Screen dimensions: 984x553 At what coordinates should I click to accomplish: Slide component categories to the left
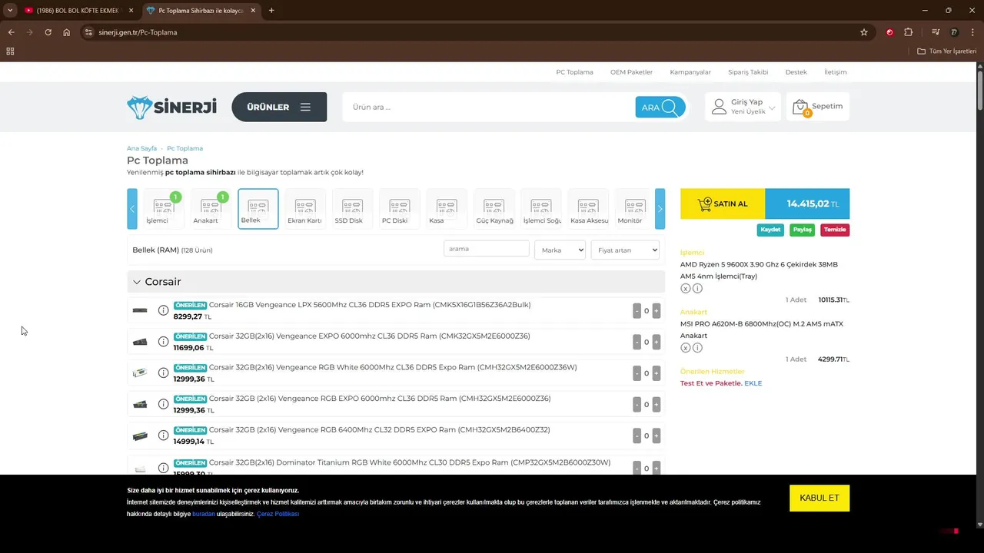(132, 209)
